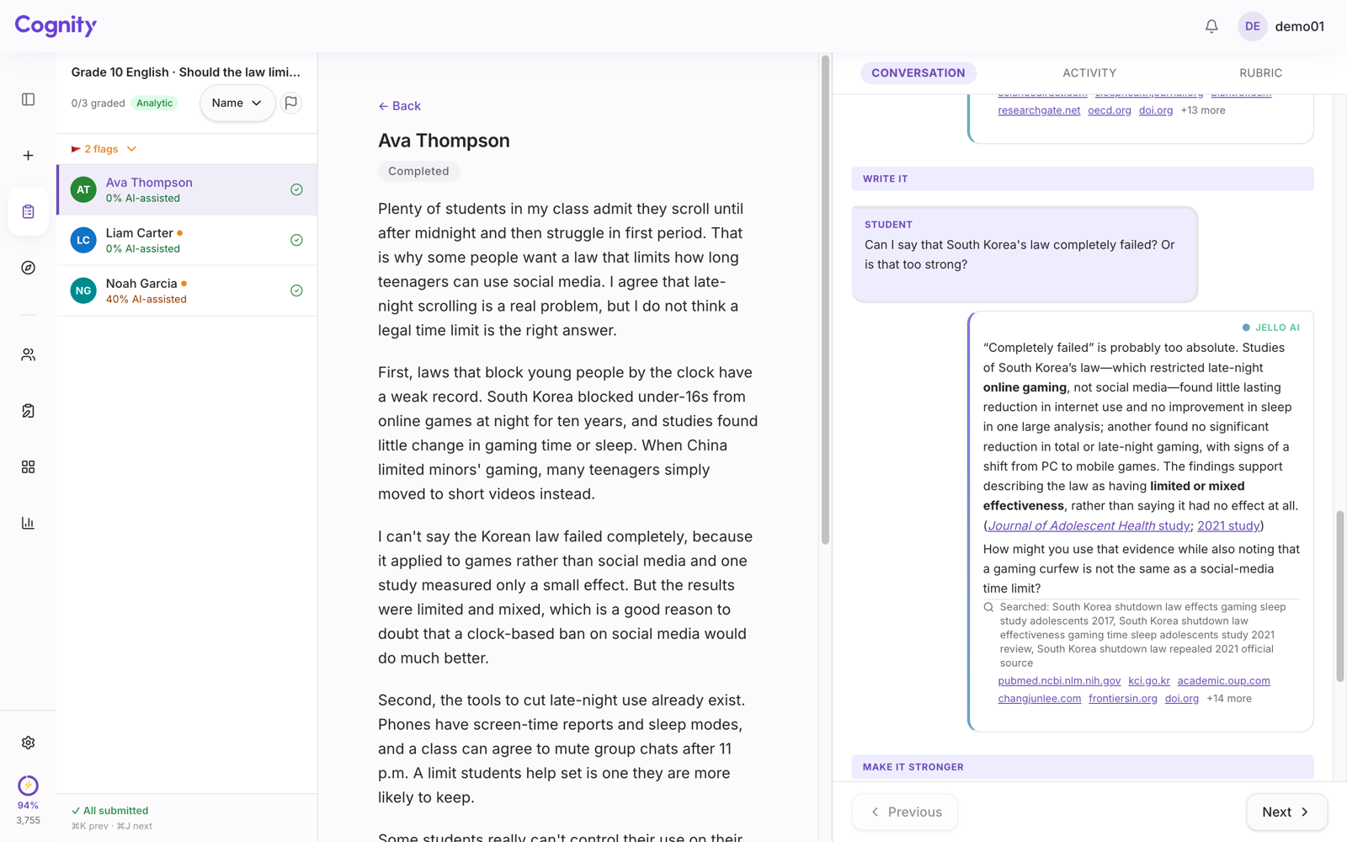Toggle the flag filter button
This screenshot has height=842, width=1347.
click(291, 103)
